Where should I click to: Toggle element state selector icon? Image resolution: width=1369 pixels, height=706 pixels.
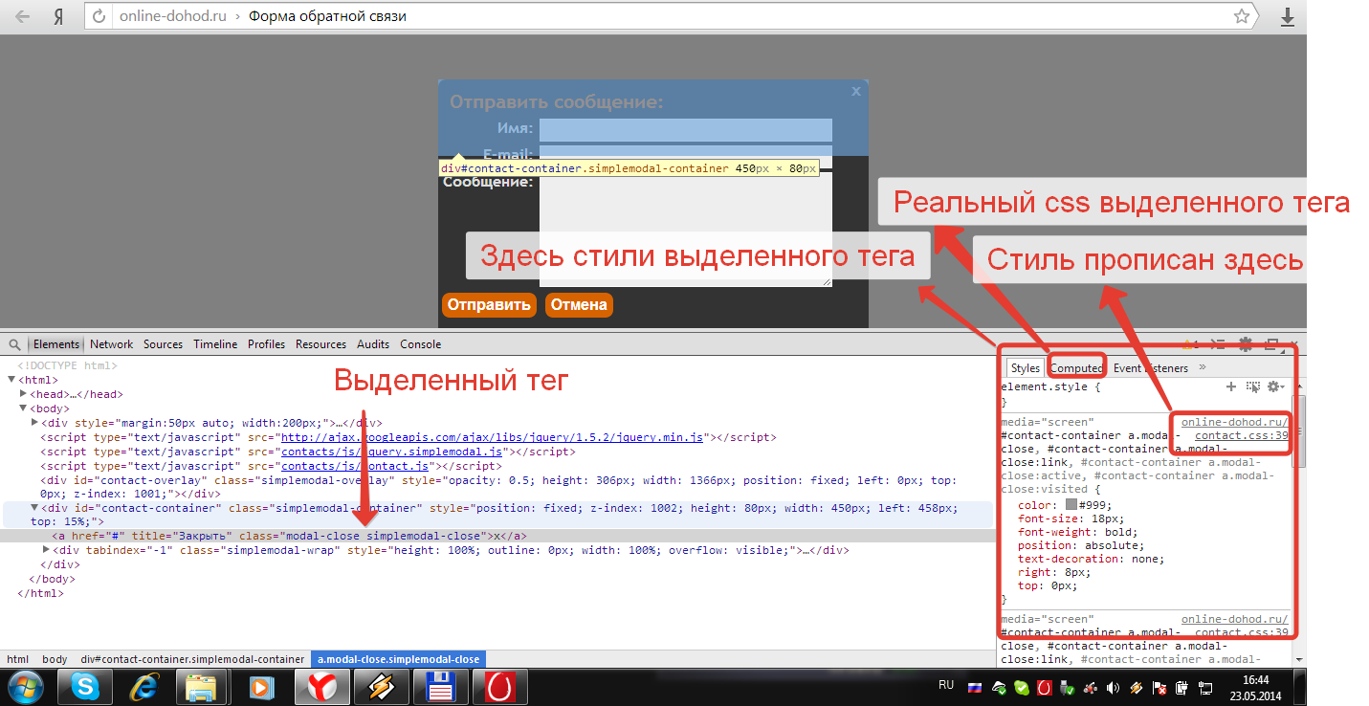click(1253, 386)
